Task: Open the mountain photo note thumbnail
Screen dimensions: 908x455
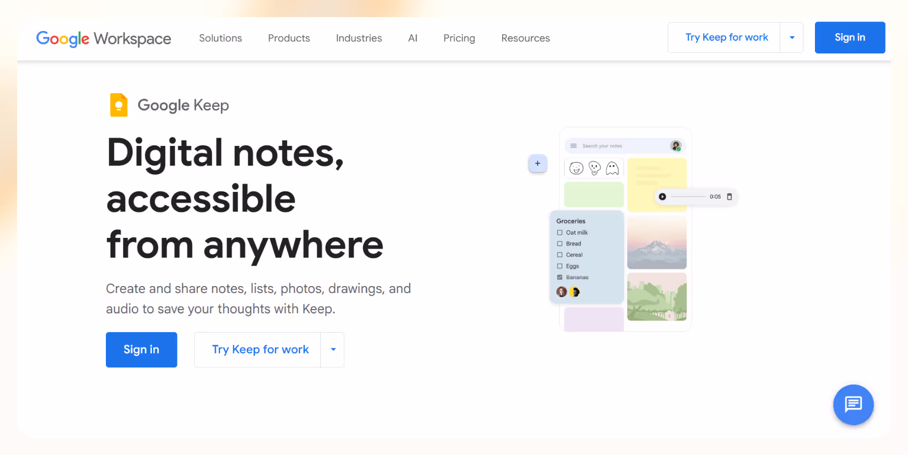Action: point(657,242)
